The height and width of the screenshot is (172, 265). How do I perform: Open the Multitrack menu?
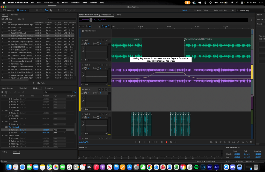(x=48, y=3)
